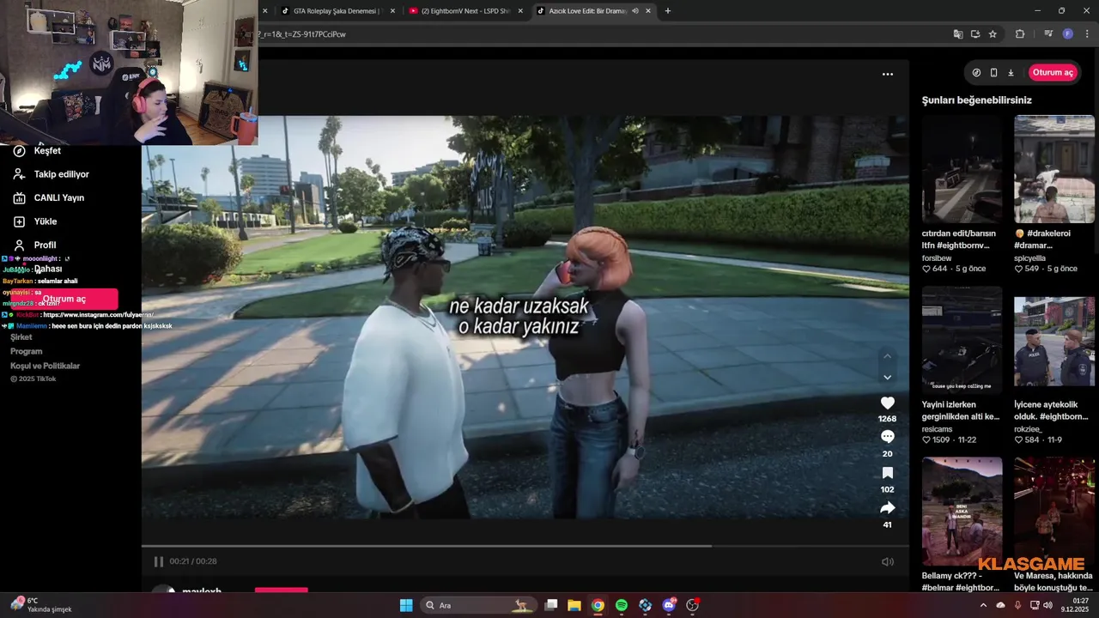Viewport: 1099px width, 618px height.
Task: Open Task View in the taskbar
Action: point(551,605)
